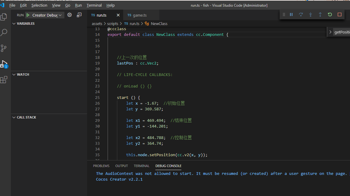350x196 pixels.
Task: Open the Source Control view
Action: [x=4, y=48]
